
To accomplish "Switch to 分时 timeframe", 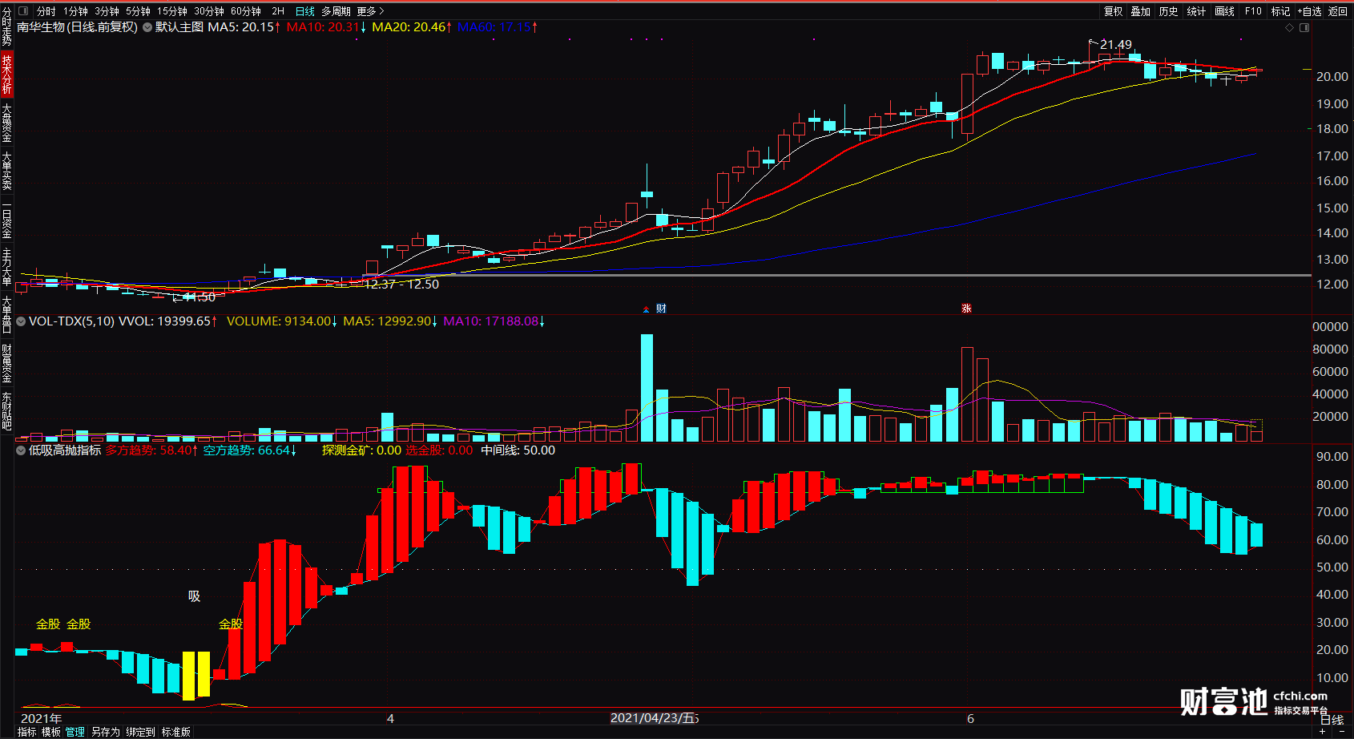I will pyautogui.click(x=46, y=11).
